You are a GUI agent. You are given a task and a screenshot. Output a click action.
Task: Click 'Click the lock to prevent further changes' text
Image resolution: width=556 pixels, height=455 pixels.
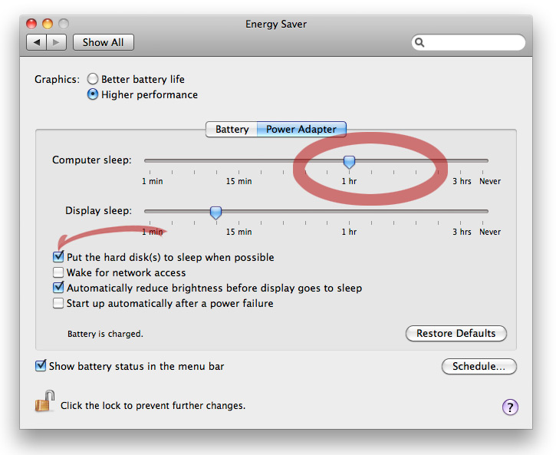(x=153, y=405)
